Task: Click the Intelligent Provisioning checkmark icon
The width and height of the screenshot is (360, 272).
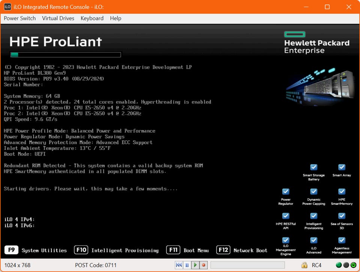Action: pyautogui.click(x=313, y=216)
